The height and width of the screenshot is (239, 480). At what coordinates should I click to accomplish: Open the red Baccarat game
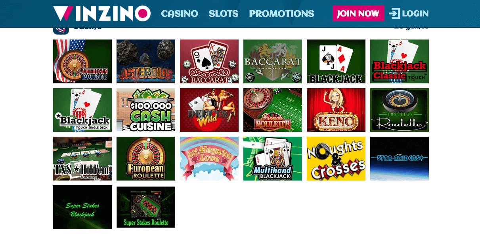(x=209, y=61)
